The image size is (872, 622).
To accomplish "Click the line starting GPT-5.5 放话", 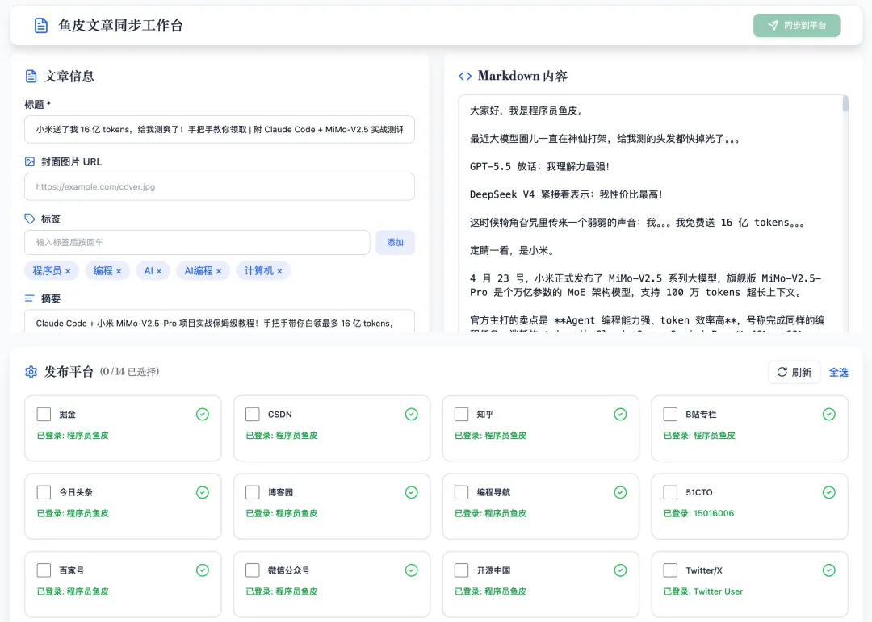I will pyautogui.click(x=540, y=166).
